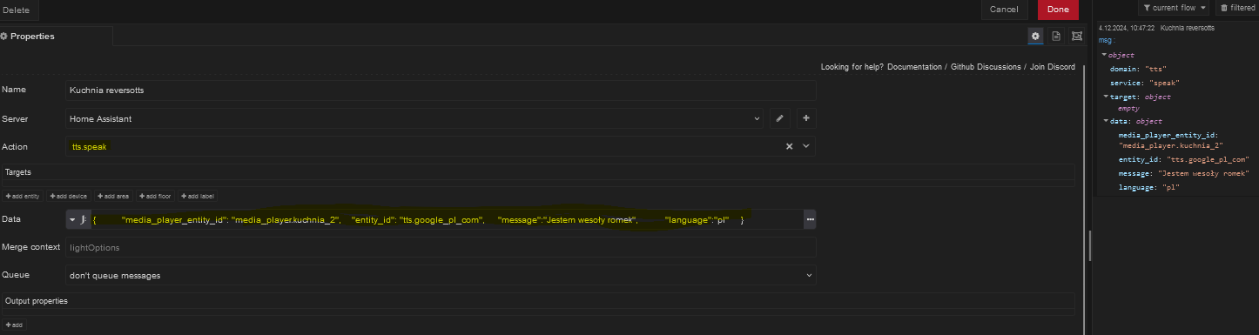Click the empty target value in debug
Viewport: 1259px width, 335px height.
(1128, 109)
